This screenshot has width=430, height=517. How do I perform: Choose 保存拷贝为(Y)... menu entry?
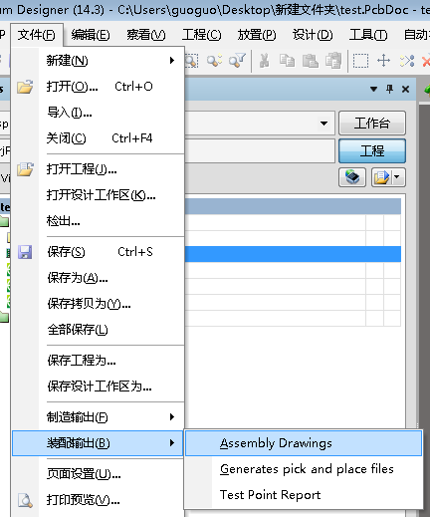click(x=98, y=304)
